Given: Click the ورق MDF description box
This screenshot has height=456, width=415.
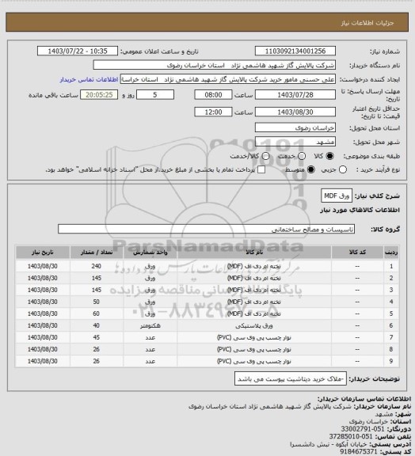Looking at the screenshot, I should tap(337, 196).
